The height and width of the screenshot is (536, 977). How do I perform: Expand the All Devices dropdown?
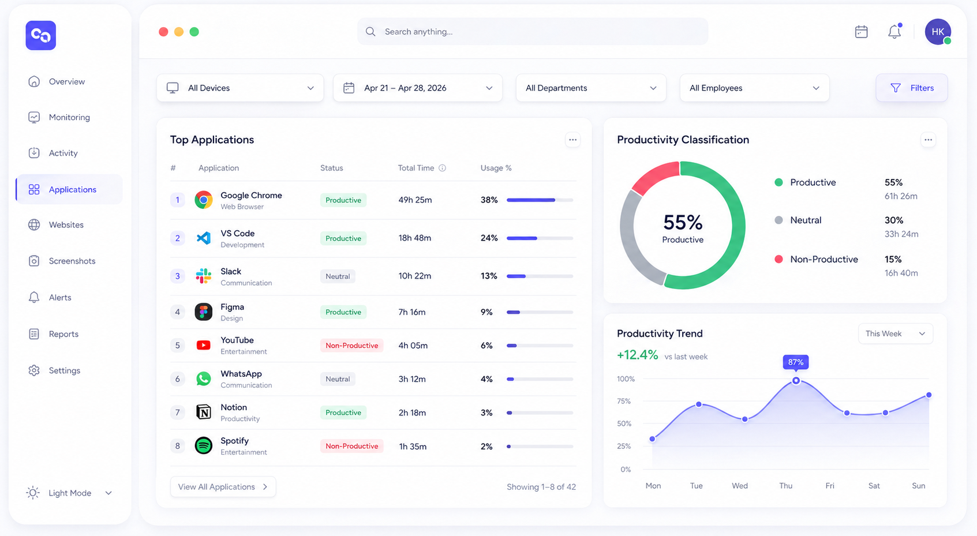click(x=240, y=88)
